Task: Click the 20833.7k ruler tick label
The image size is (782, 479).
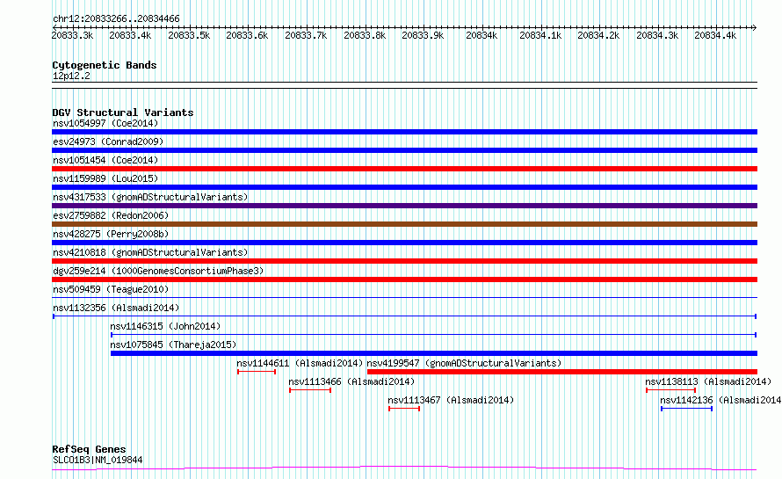Action: click(x=306, y=35)
